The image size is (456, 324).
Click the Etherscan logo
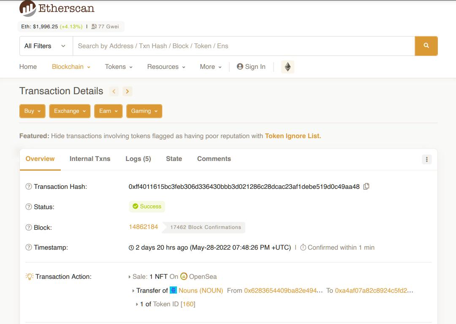coord(57,8)
